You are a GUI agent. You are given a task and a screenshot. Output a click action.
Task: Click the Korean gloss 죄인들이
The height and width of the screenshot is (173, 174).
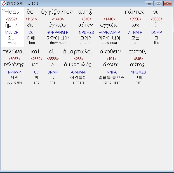(x=78, y=78)
